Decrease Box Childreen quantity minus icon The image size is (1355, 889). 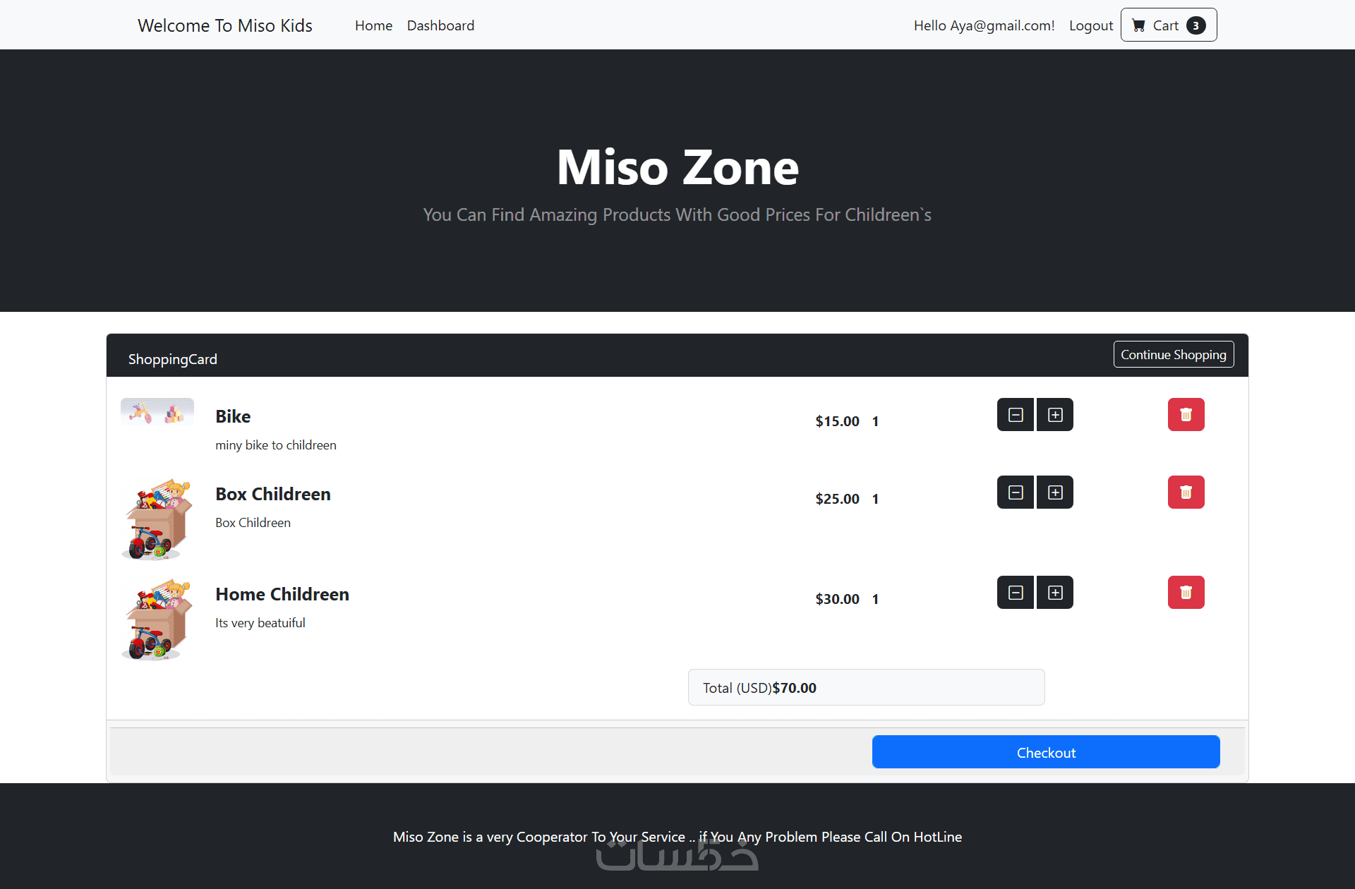1016,492
